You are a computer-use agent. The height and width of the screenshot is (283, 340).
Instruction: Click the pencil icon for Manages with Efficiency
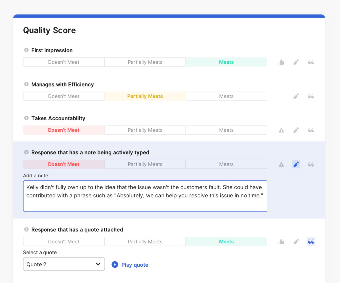tap(296, 96)
